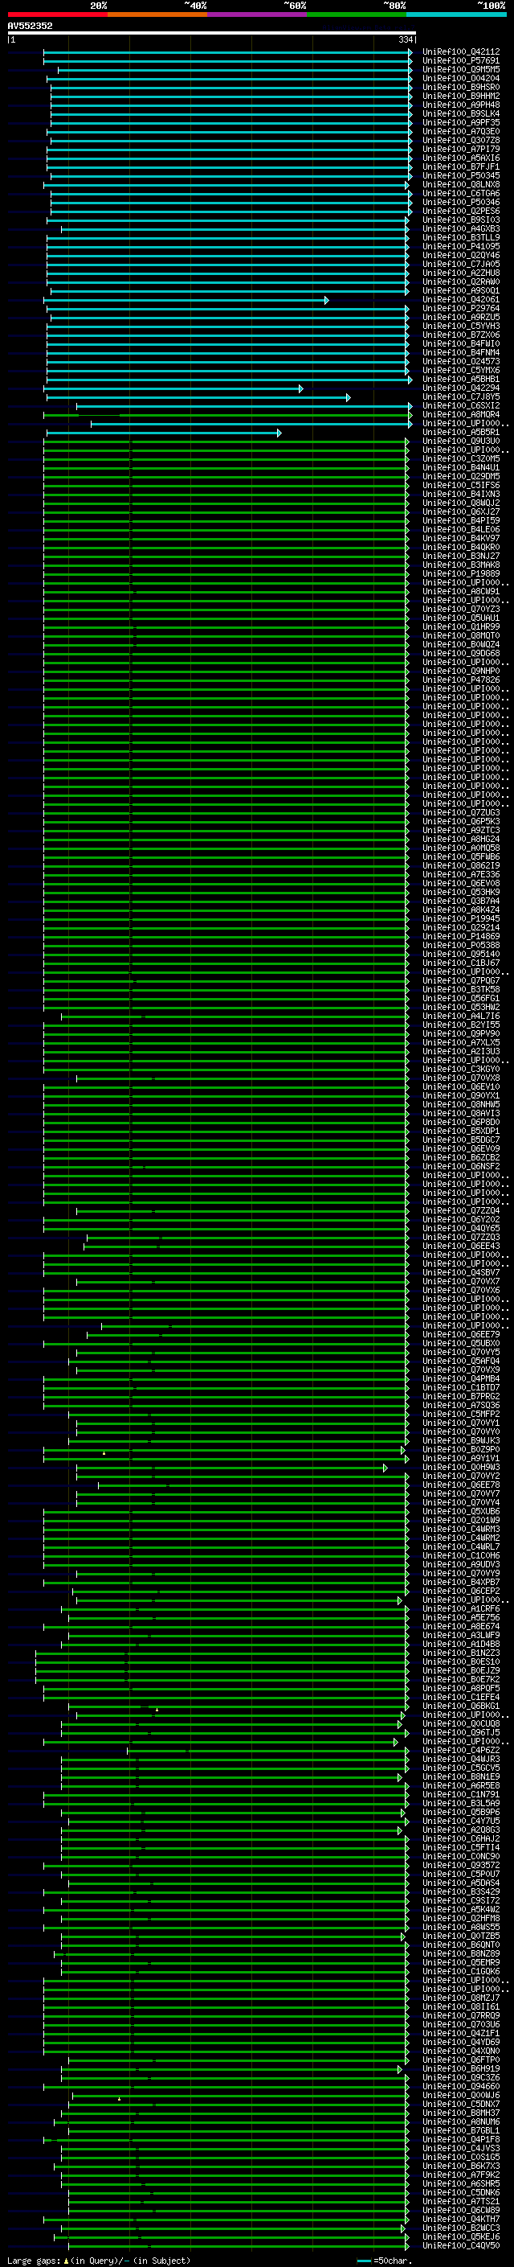Screen dimensions: 514x2267
Task: Open hit UniRef100_A2ZHU8
Action: (x=460, y=273)
